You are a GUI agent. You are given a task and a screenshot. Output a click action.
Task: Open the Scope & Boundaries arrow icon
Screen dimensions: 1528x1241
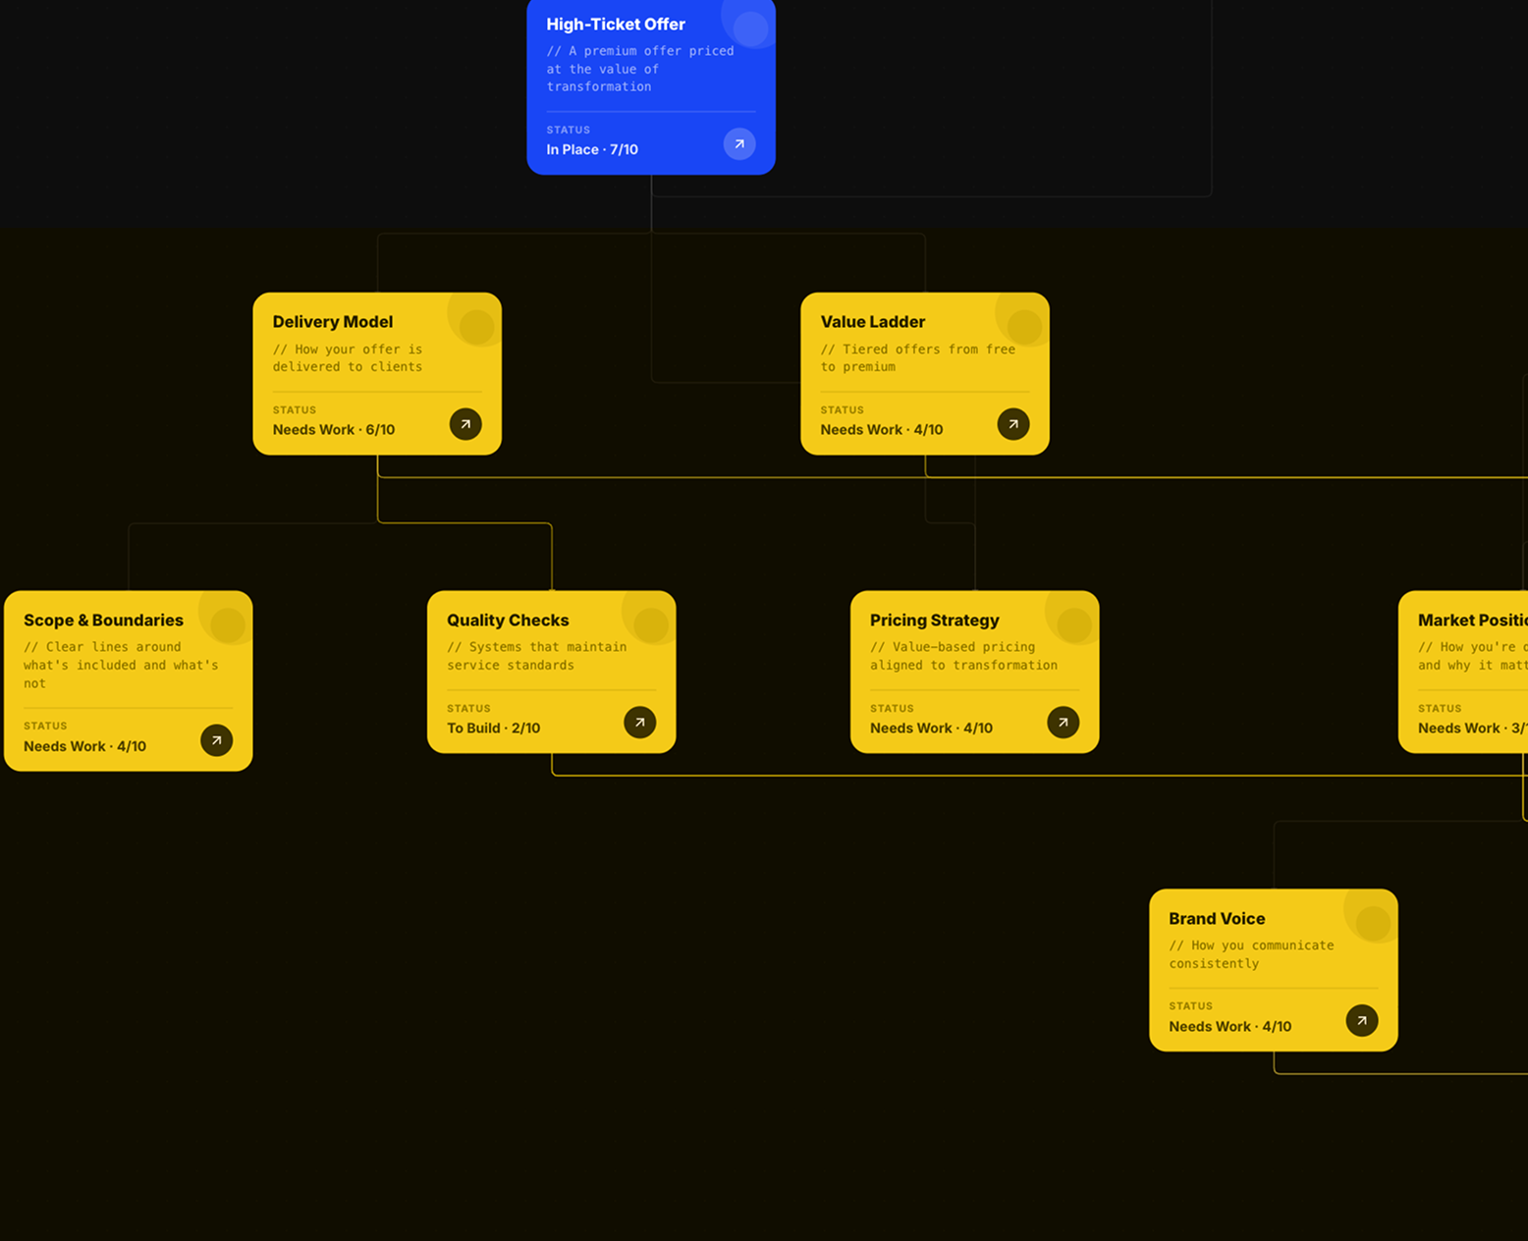[x=217, y=740]
